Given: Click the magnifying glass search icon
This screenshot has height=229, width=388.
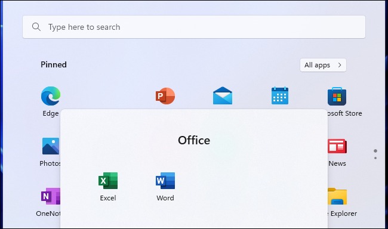Looking at the screenshot, I should pos(36,27).
